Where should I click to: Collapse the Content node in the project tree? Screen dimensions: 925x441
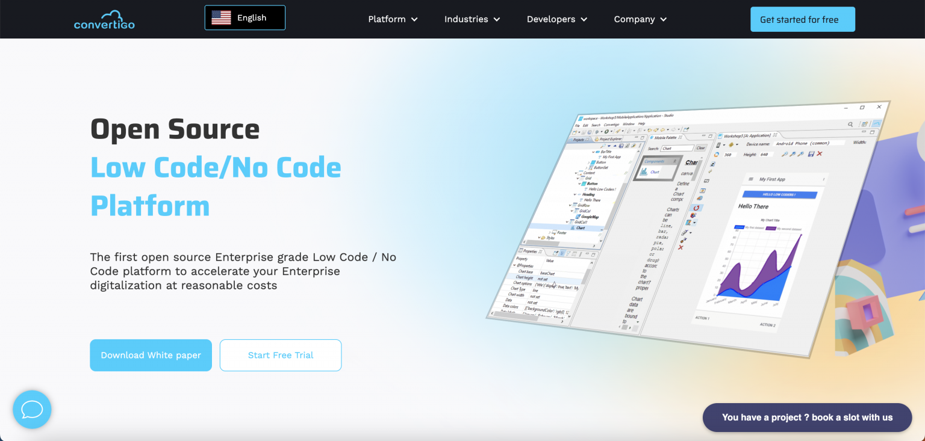pyautogui.click(x=576, y=173)
